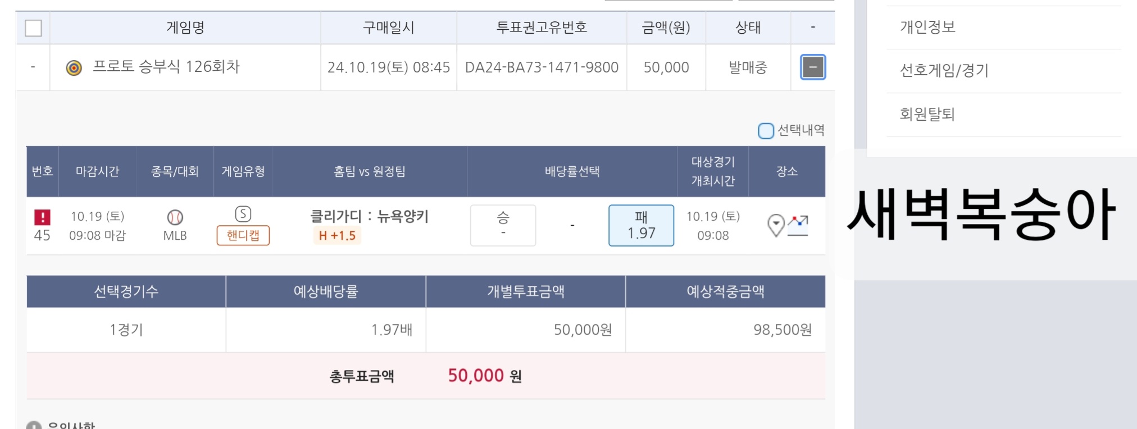Screen dimensions: 1137x429
Task: Open the 프로토 승부식 126회차 game link
Action: pyautogui.click(x=166, y=67)
